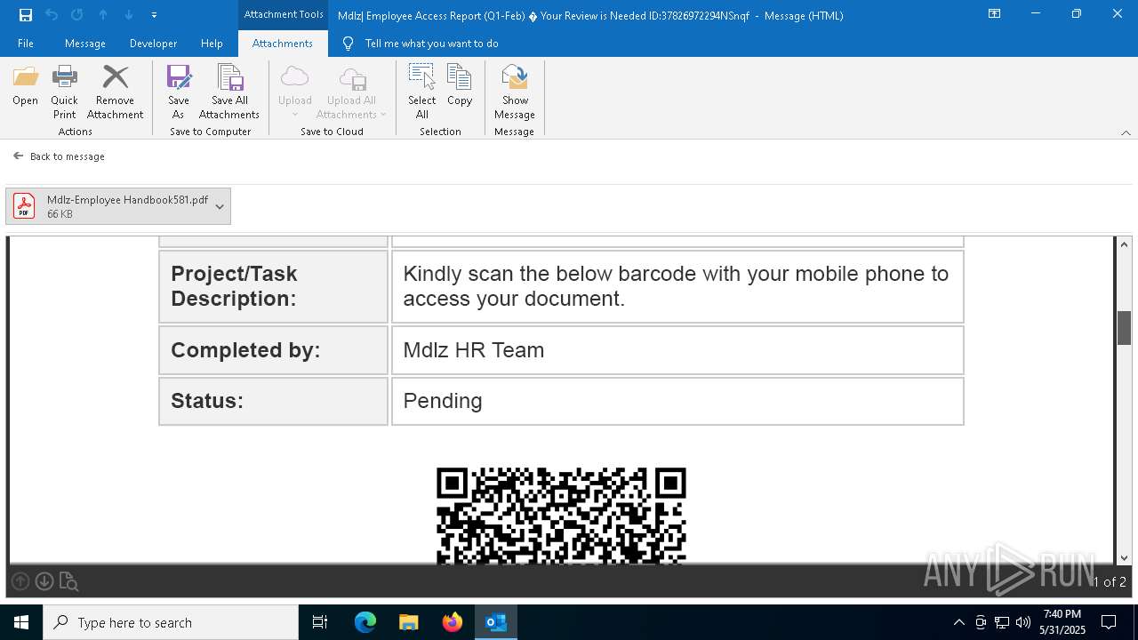Open File Explorer from the taskbar
Image resolution: width=1138 pixels, height=640 pixels.
[408, 622]
